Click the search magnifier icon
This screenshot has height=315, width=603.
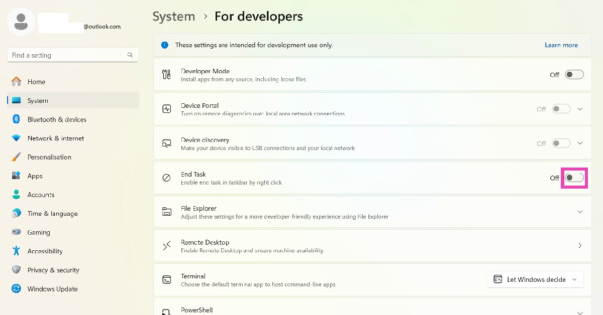[x=130, y=55]
